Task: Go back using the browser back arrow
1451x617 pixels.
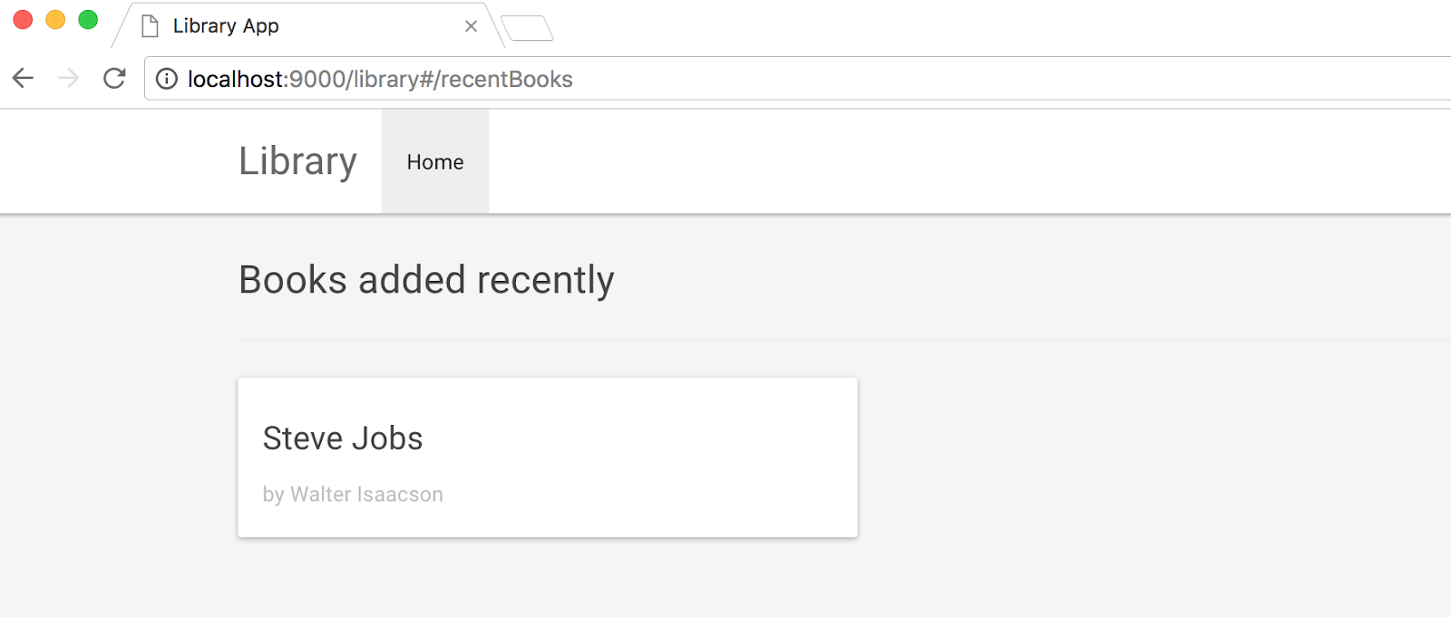Action: point(24,79)
